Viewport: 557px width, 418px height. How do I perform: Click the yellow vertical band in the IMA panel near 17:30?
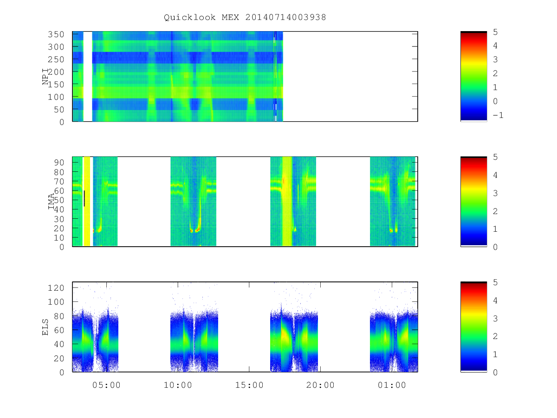tap(287, 202)
